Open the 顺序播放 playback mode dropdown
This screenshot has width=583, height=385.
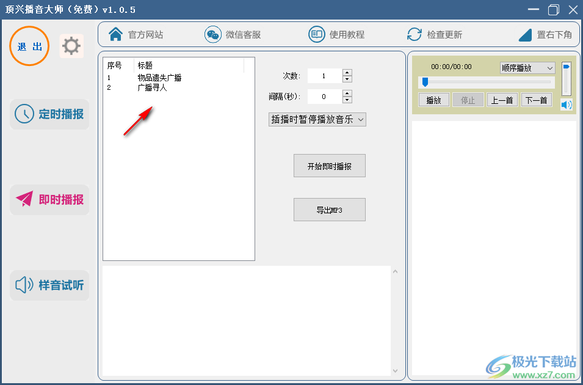[527, 68]
